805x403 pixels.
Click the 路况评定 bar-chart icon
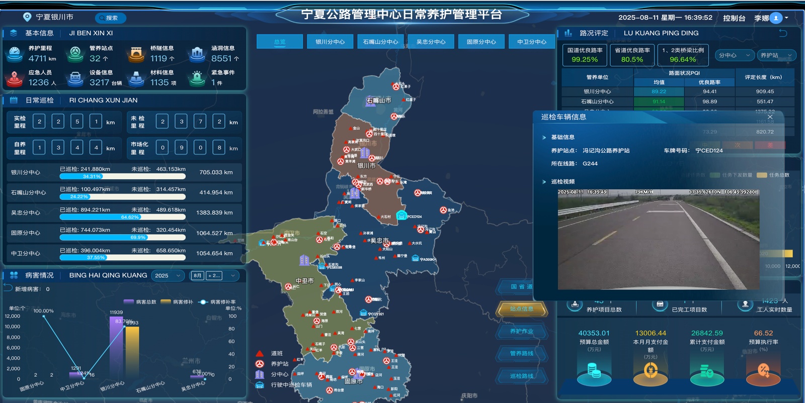[x=568, y=33]
